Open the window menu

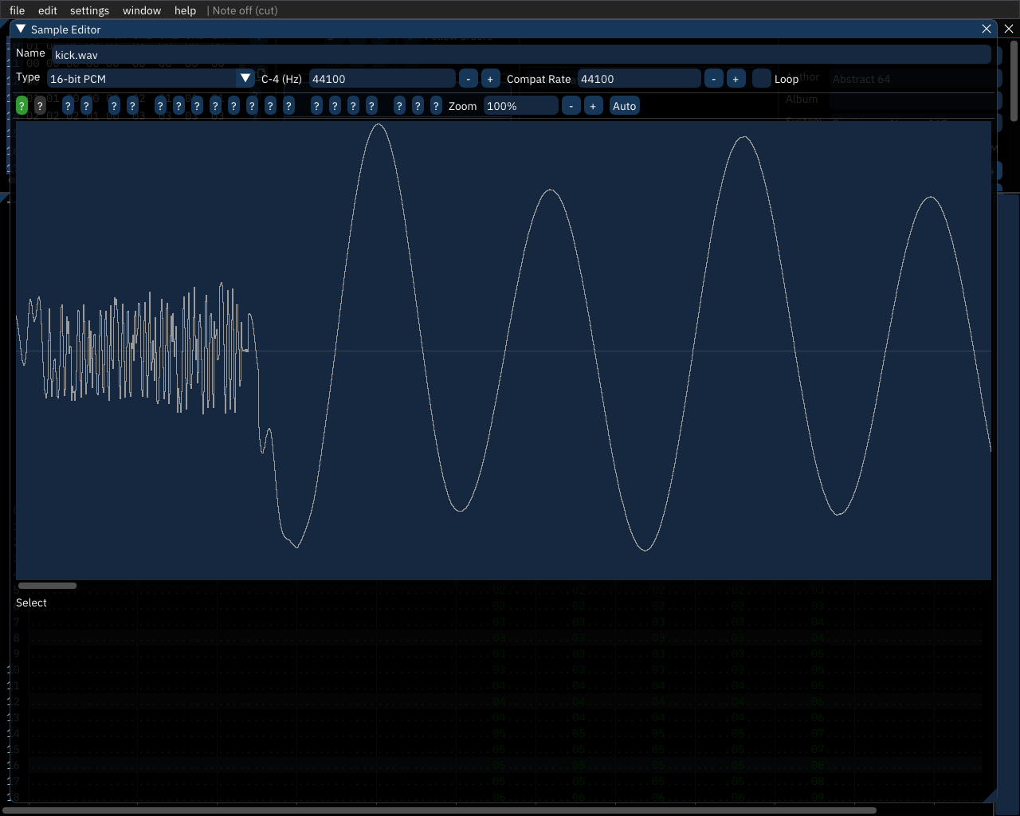tap(142, 10)
